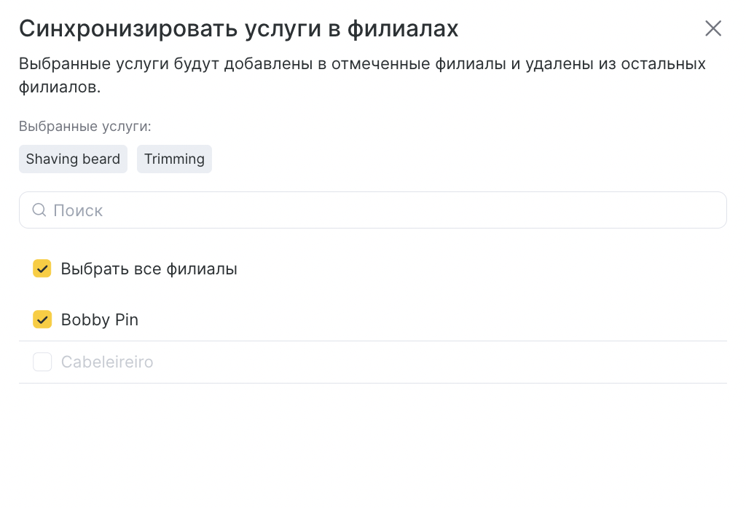
Task: Untick the Bobby Pin branch checkbox
Action: coord(42,320)
